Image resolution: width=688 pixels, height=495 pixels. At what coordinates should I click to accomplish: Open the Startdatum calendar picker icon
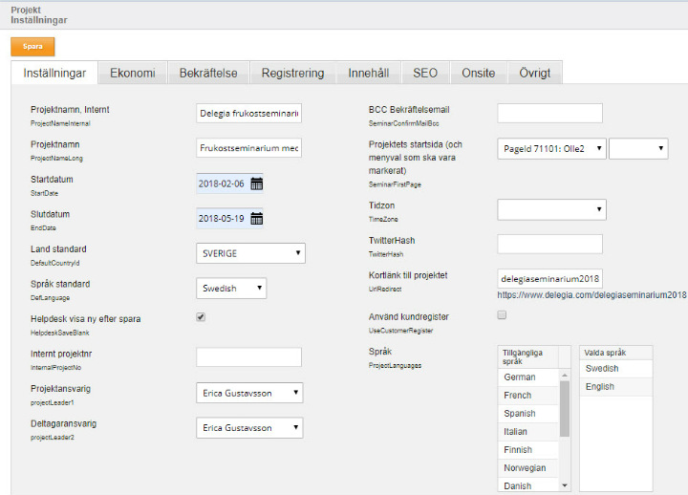(x=257, y=183)
